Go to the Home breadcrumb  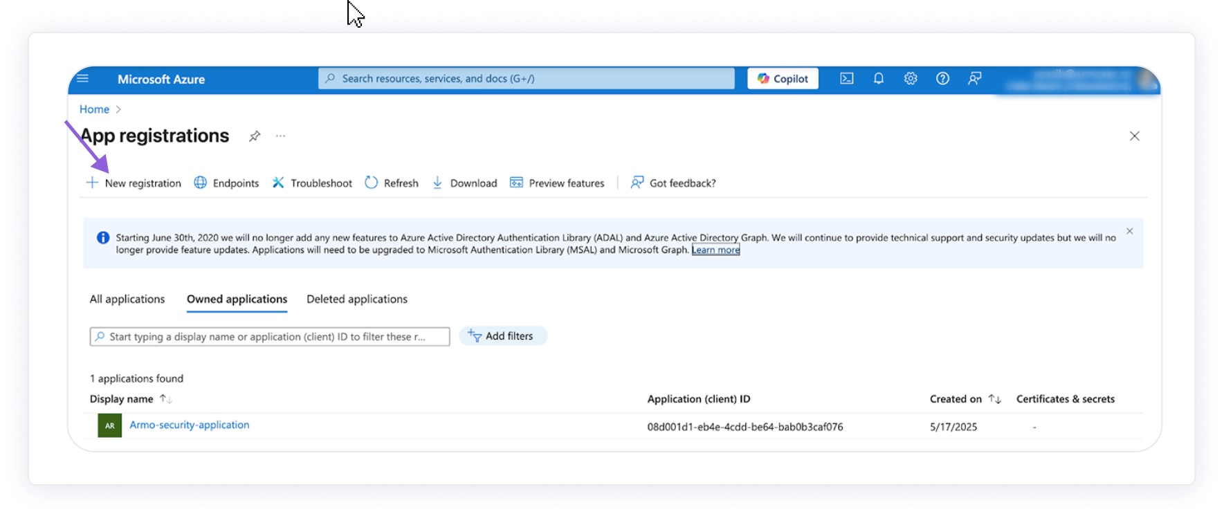click(94, 109)
